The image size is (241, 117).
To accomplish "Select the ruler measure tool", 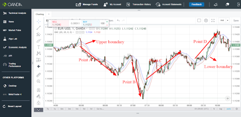I will 39,75.
